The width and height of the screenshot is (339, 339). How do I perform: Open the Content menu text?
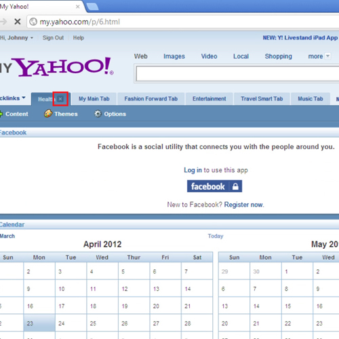(17, 114)
